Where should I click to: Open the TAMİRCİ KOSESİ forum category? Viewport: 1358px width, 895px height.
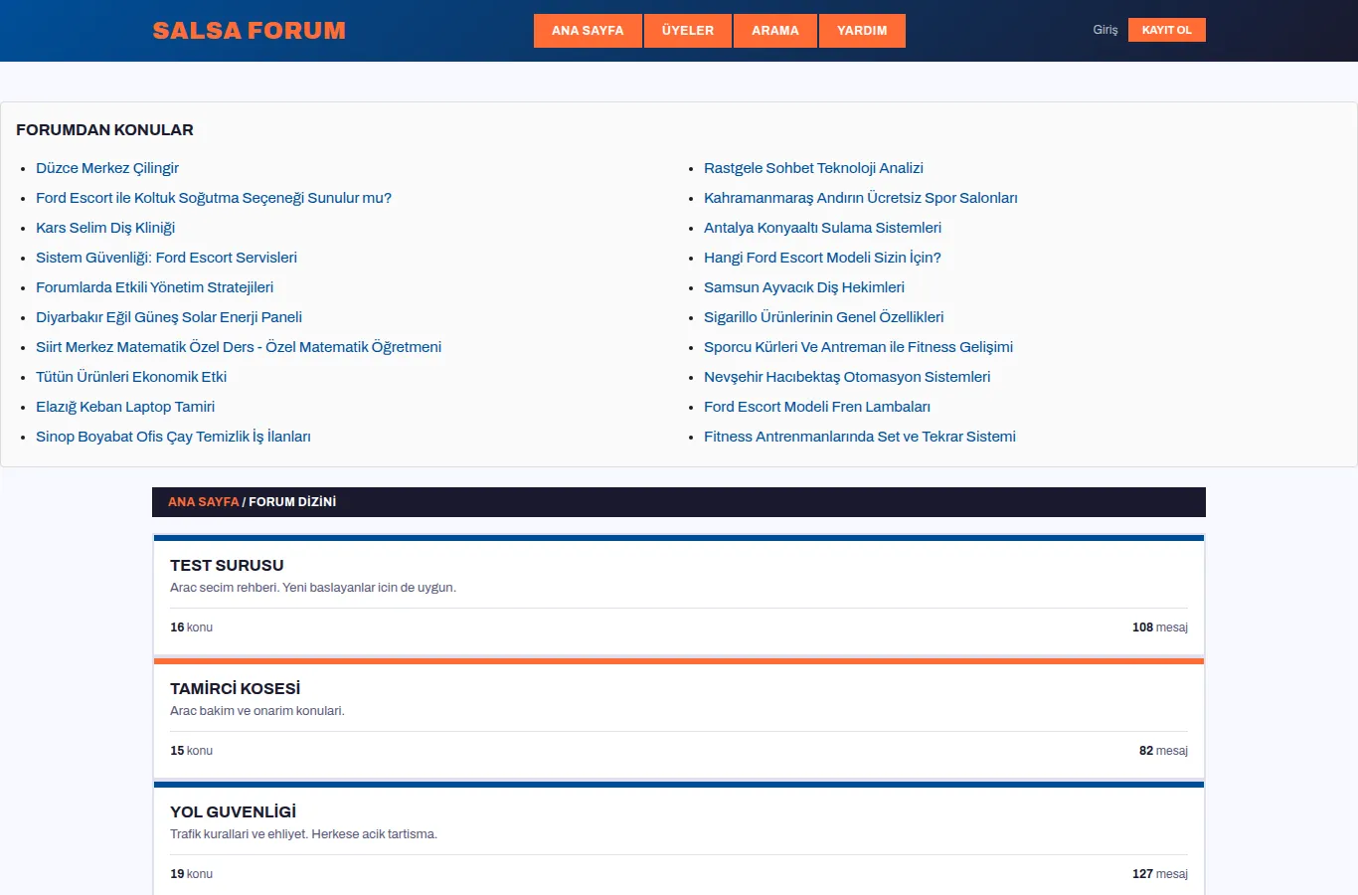coord(235,688)
